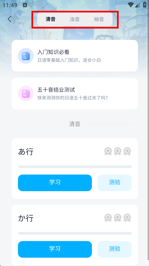Tap the back arrow icon
The height and width of the screenshot is (266, 149).
tap(10, 19)
